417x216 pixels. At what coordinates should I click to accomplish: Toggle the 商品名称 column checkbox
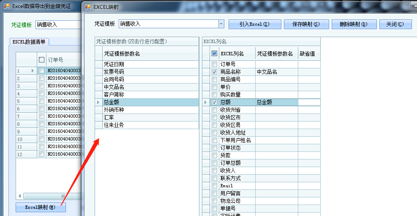214,72
